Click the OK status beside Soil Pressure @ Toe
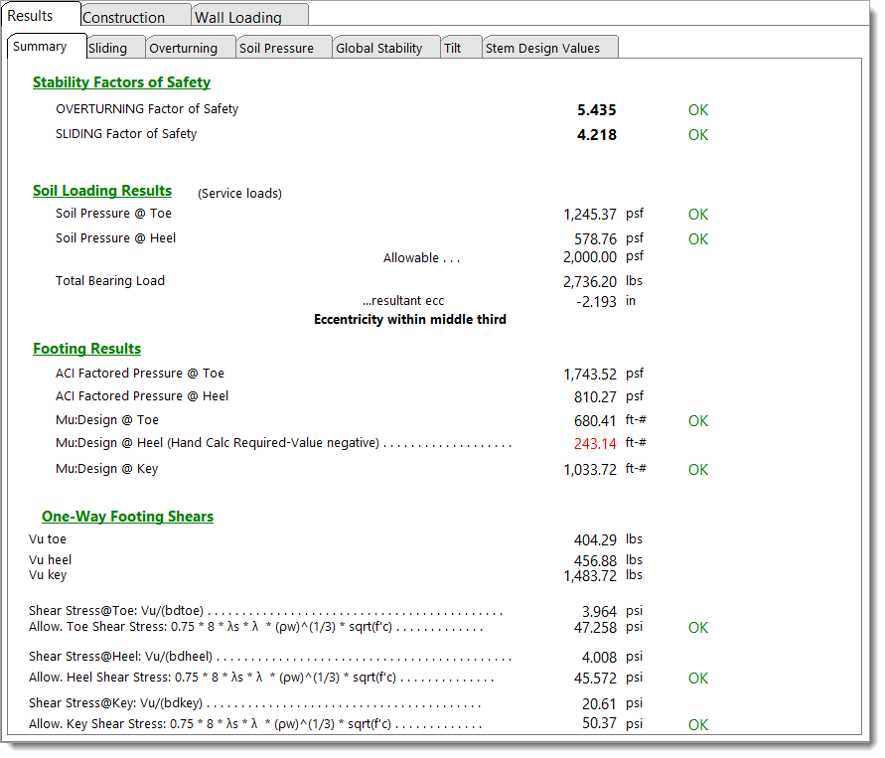 (x=698, y=215)
